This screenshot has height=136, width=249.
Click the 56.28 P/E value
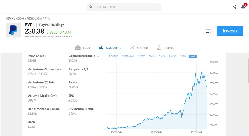coord(72,74)
